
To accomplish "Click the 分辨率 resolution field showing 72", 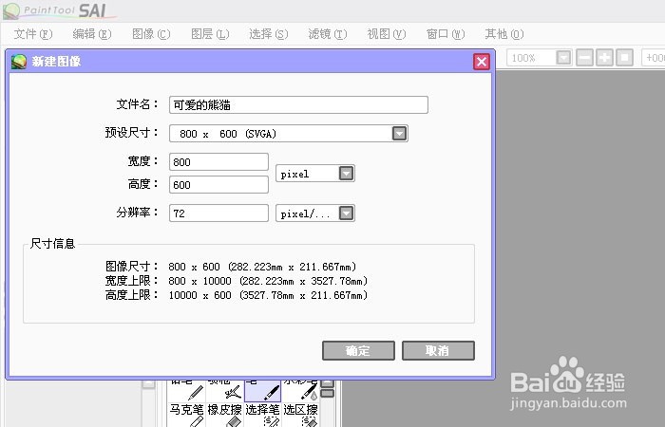I will 218,213.
